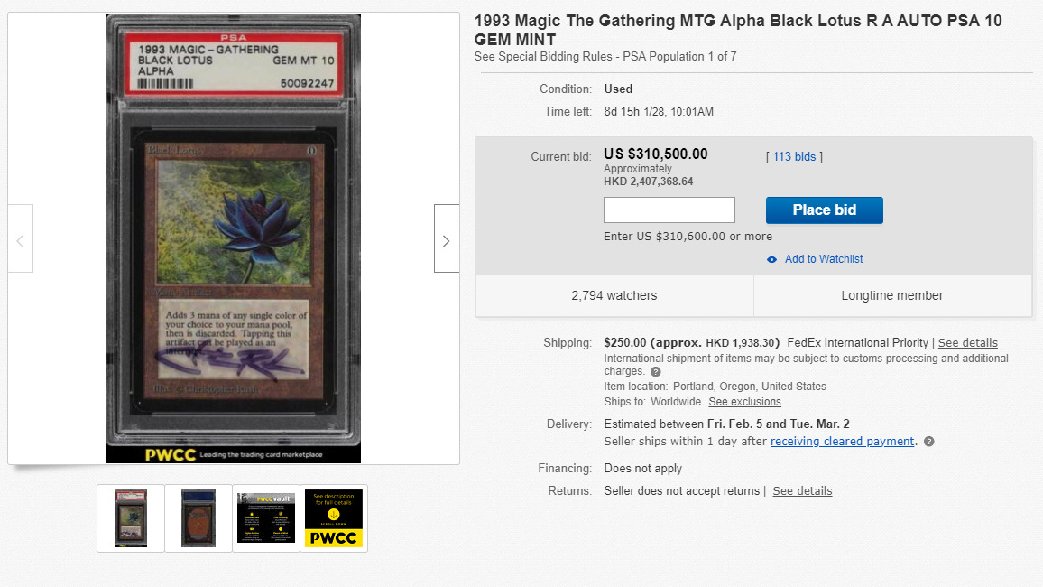Image resolution: width=1043 pixels, height=587 pixels.
Task: Open the 113 bids history link
Action: [794, 157]
